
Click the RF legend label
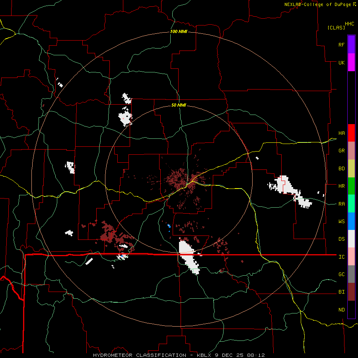pos(341,45)
